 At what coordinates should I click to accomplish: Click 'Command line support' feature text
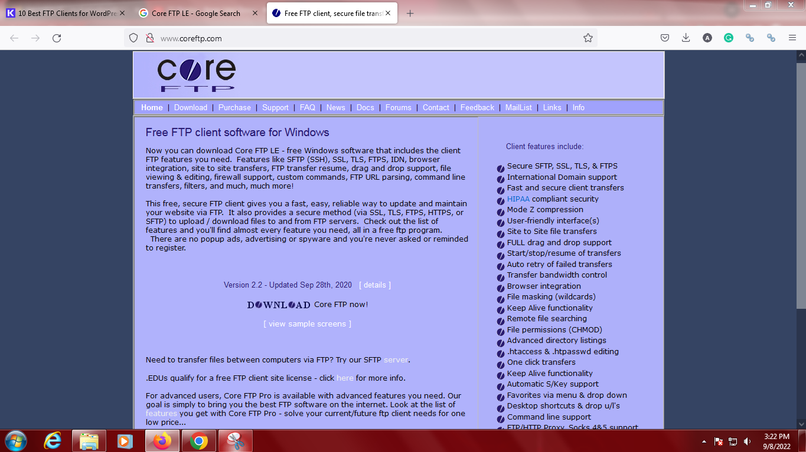549,417
